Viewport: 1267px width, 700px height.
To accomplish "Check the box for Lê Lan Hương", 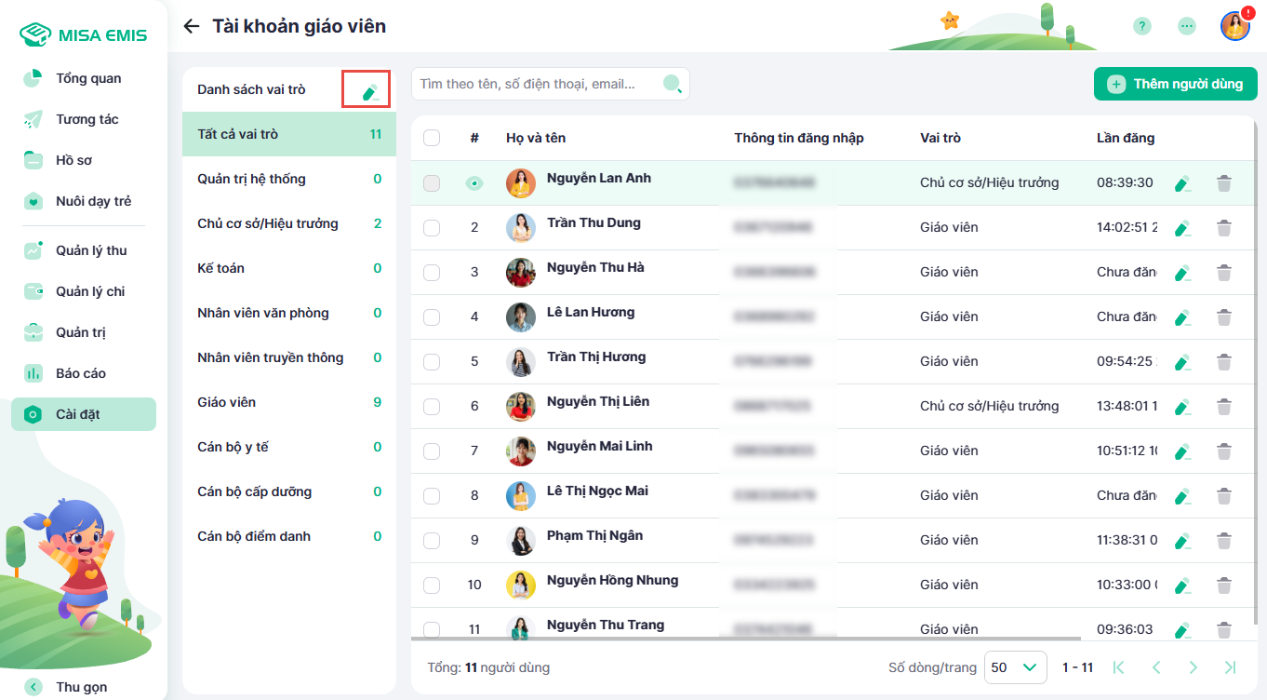I will (432, 317).
